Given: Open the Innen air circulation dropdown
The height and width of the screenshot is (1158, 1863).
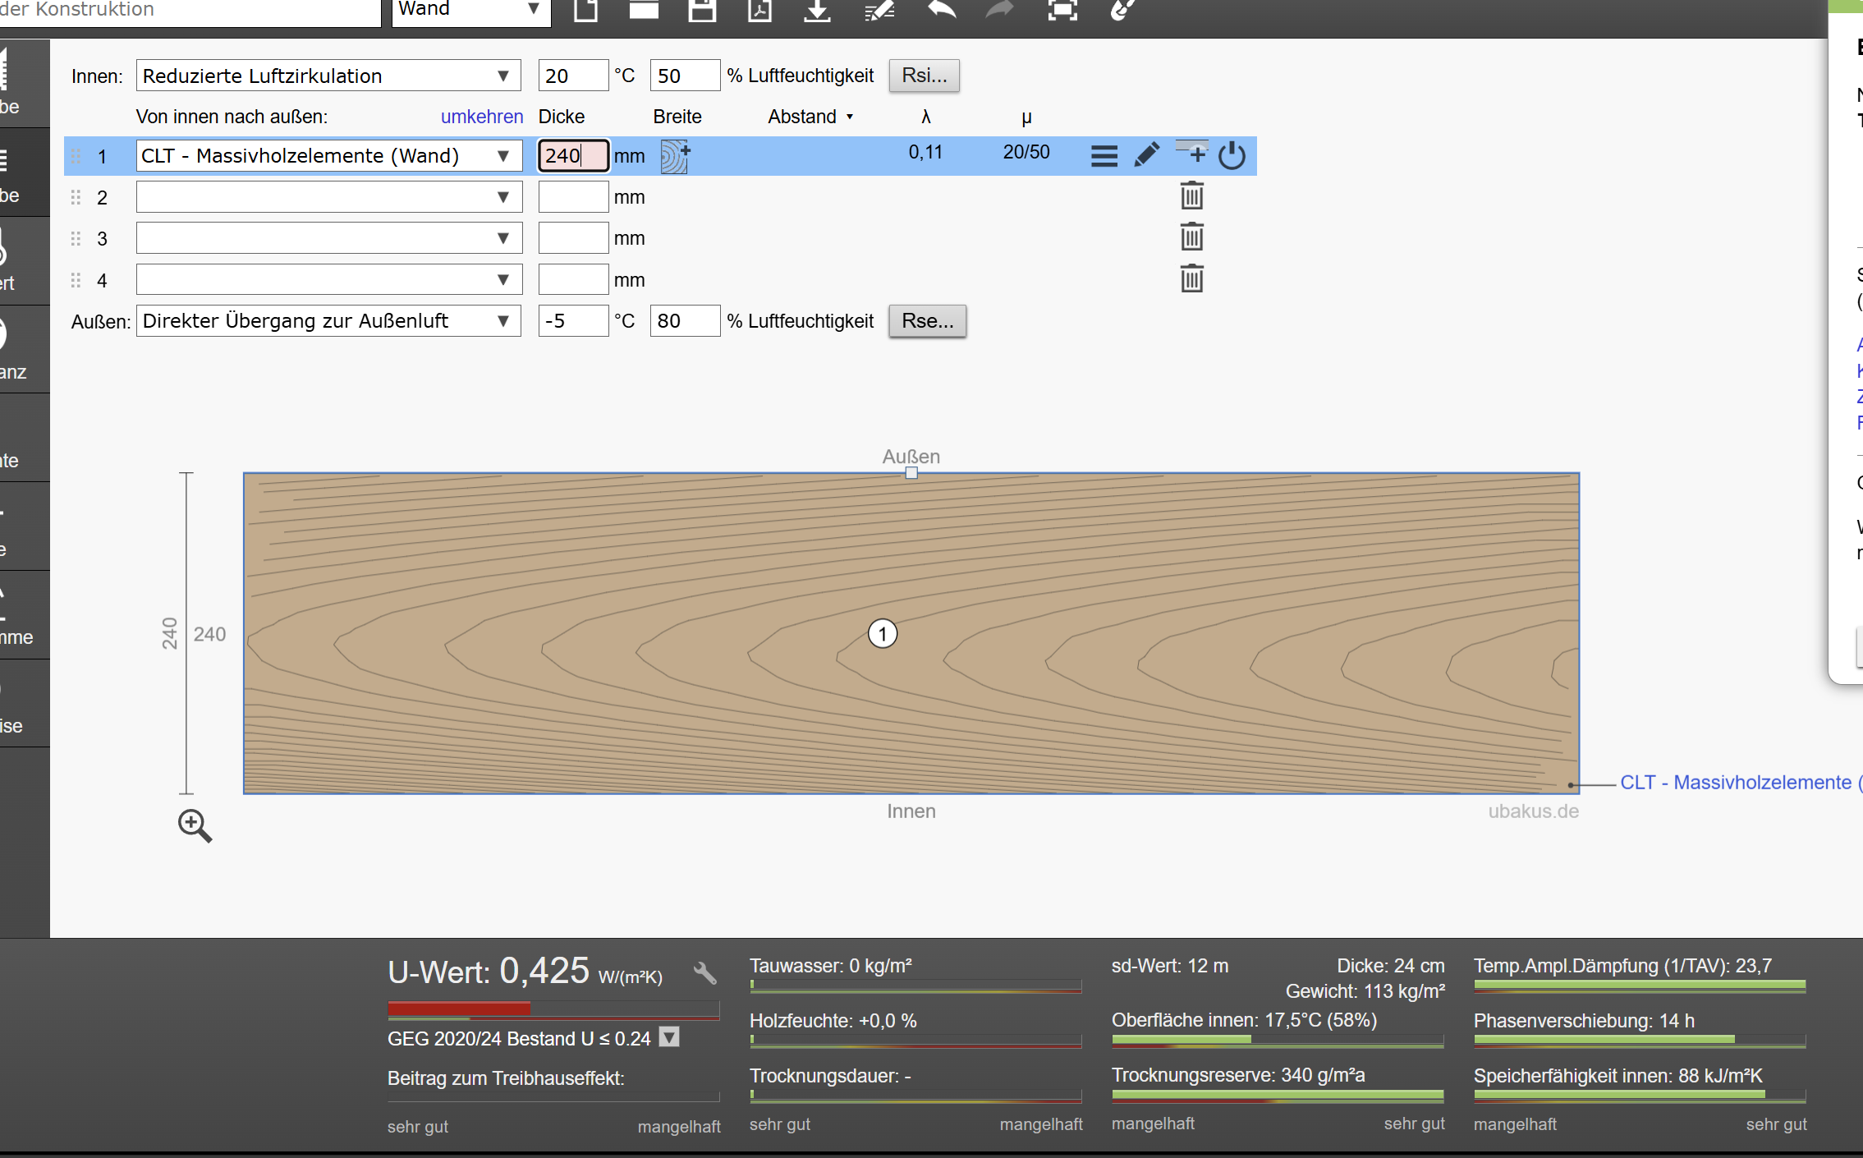Looking at the screenshot, I should 328,76.
